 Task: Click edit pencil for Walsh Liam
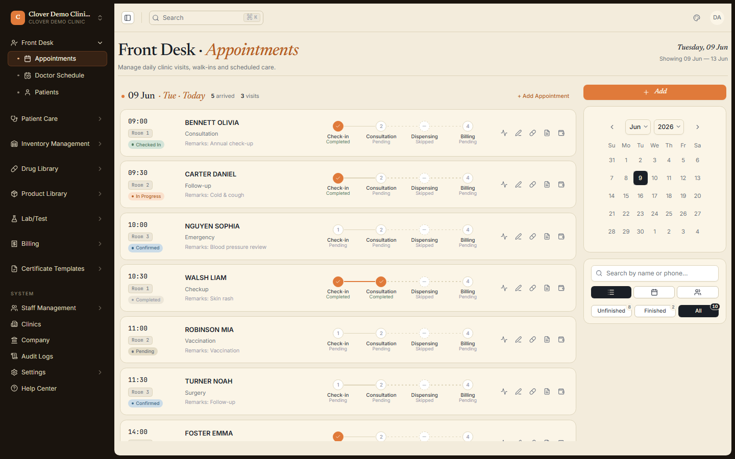(518, 288)
